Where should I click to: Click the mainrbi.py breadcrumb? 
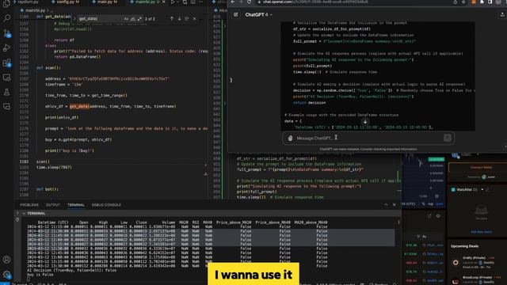pos(35,10)
